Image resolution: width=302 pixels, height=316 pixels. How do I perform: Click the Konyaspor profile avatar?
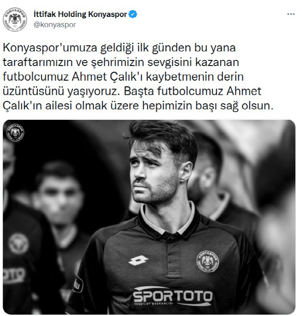click(15, 19)
